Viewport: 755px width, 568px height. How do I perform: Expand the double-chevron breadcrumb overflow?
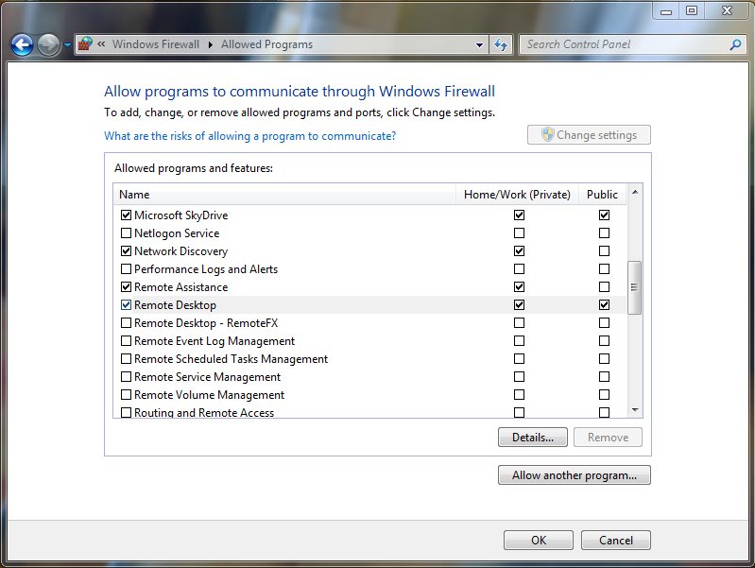click(x=101, y=44)
